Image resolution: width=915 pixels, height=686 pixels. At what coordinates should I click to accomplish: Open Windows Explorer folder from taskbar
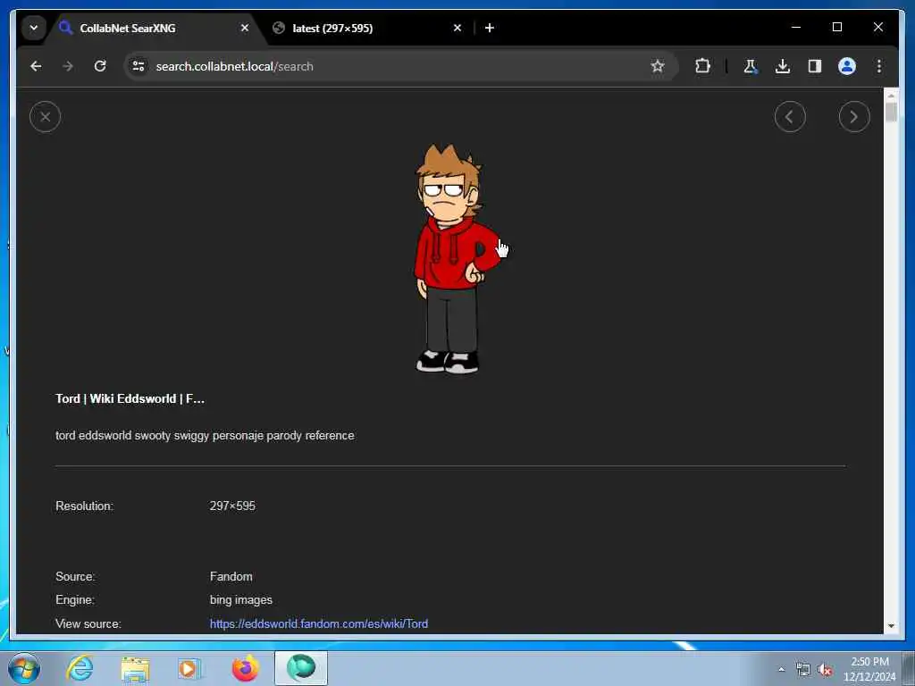136,668
